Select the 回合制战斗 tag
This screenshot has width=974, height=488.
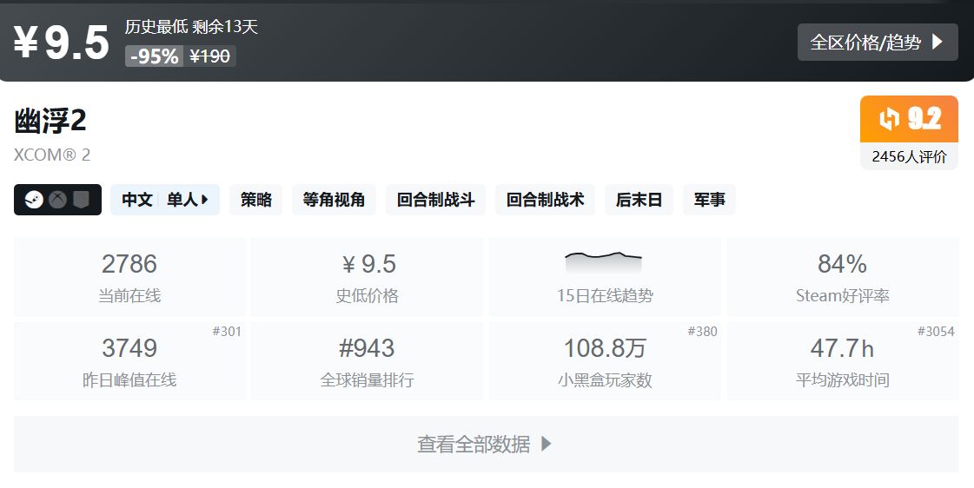click(435, 200)
